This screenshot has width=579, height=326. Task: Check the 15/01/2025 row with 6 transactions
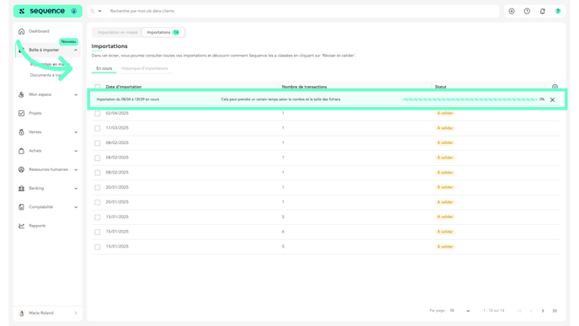[98, 232]
